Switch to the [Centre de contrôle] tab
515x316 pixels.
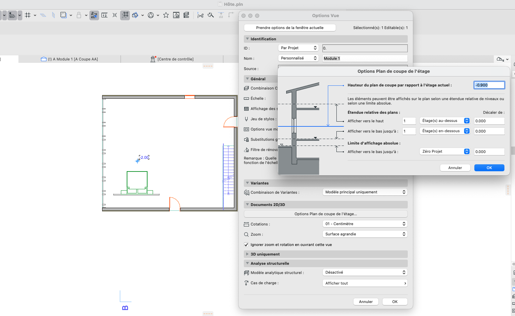click(x=172, y=59)
